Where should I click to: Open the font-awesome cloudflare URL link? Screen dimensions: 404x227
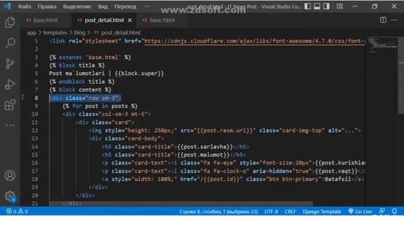(255, 41)
